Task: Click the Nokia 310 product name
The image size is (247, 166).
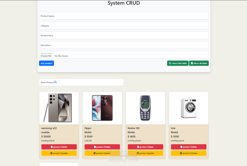Action: 134,128
